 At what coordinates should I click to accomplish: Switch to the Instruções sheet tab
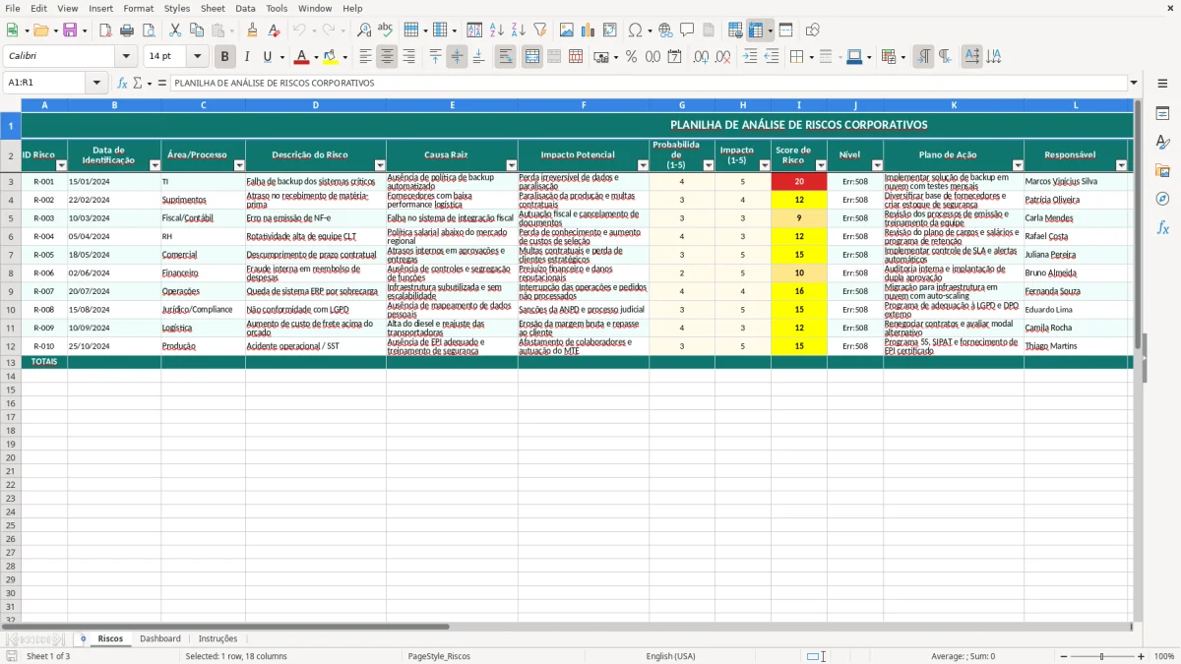218,638
